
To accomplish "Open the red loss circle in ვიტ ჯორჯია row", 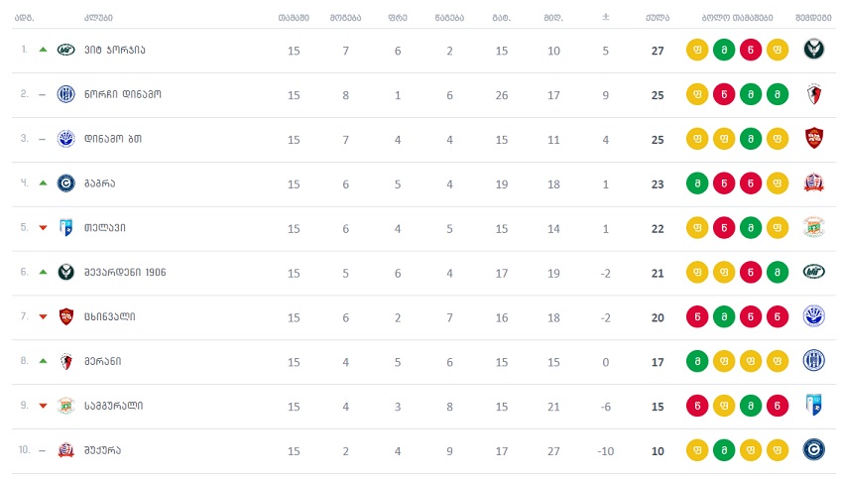I will point(751,50).
